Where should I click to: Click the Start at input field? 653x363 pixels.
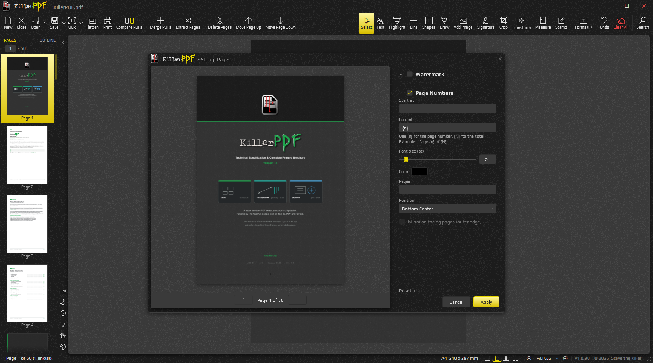point(447,109)
